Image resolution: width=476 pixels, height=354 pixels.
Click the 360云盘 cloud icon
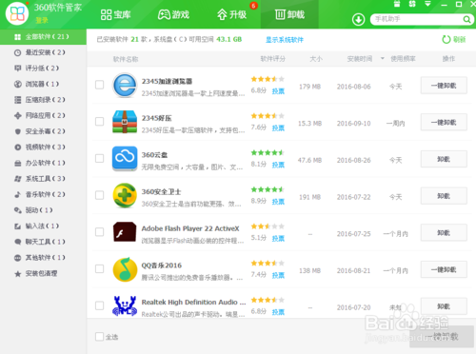(x=125, y=158)
